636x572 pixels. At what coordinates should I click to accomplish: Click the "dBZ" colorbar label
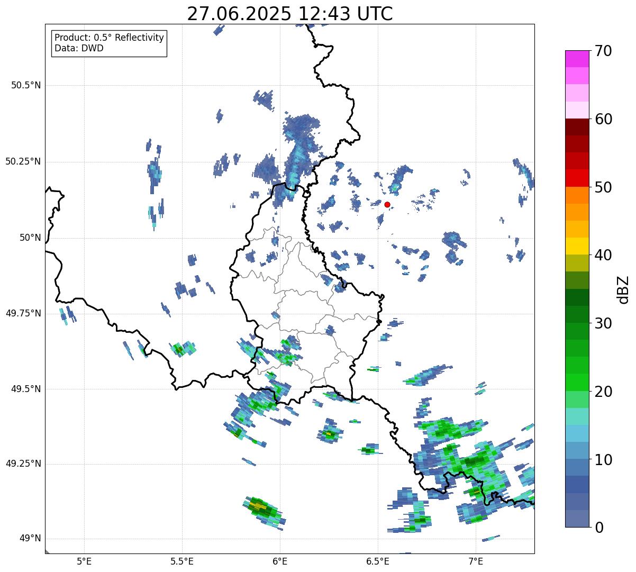[623, 289]
